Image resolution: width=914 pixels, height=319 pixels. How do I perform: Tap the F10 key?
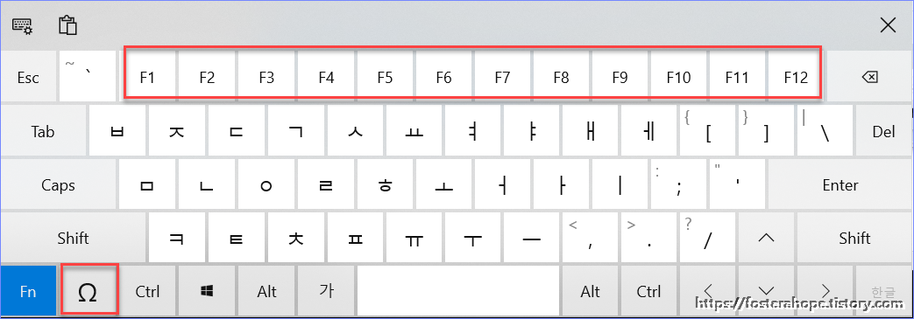(678, 77)
